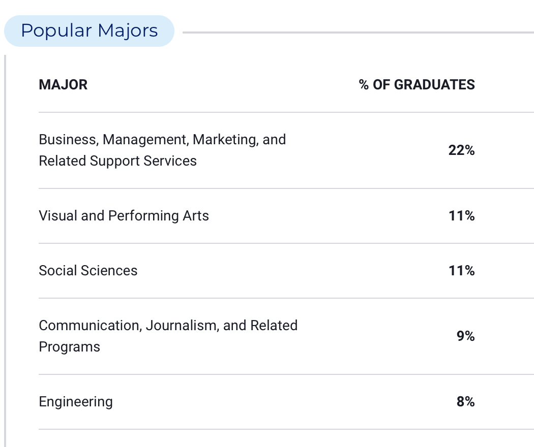Click the 11% value for Visual Arts
Image resolution: width=534 pixels, height=447 pixels.
[461, 216]
